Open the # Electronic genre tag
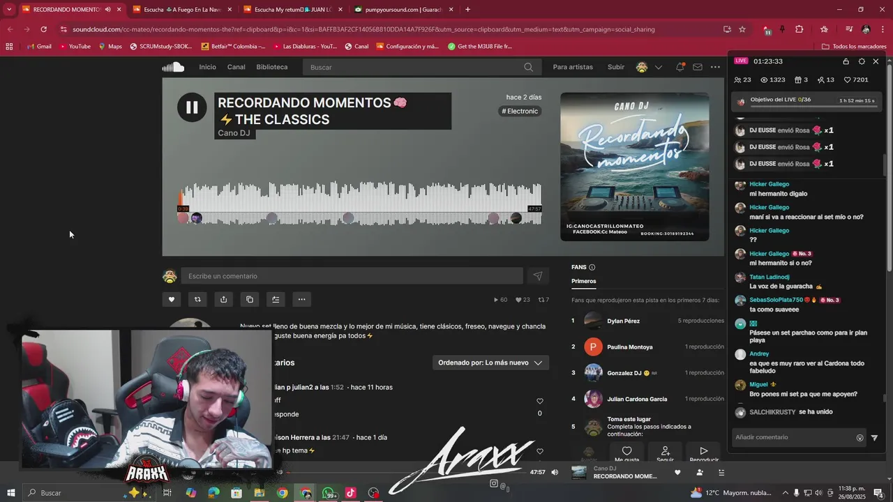This screenshot has height=502, width=893. point(520,111)
